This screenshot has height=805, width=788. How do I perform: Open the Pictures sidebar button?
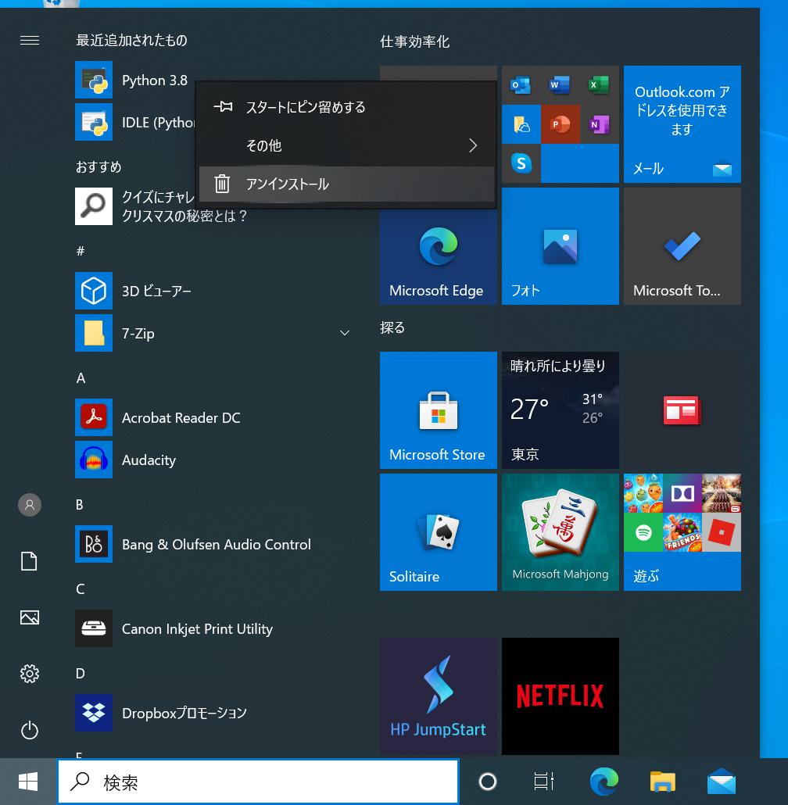[x=29, y=617]
